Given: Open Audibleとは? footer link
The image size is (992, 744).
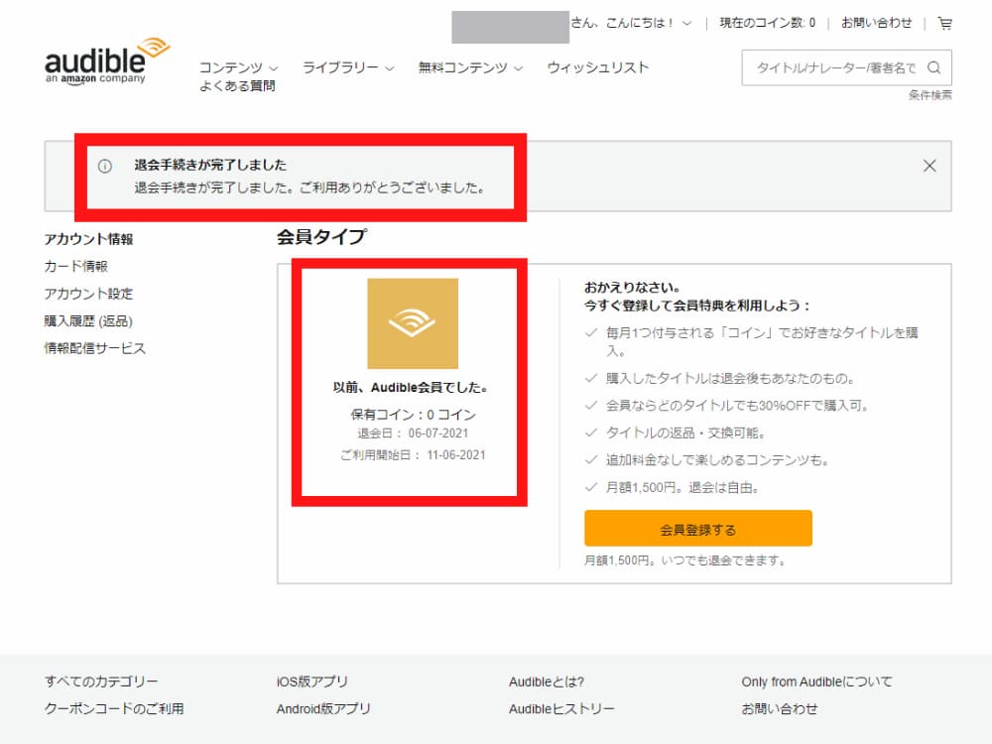Looking at the screenshot, I should (547, 682).
